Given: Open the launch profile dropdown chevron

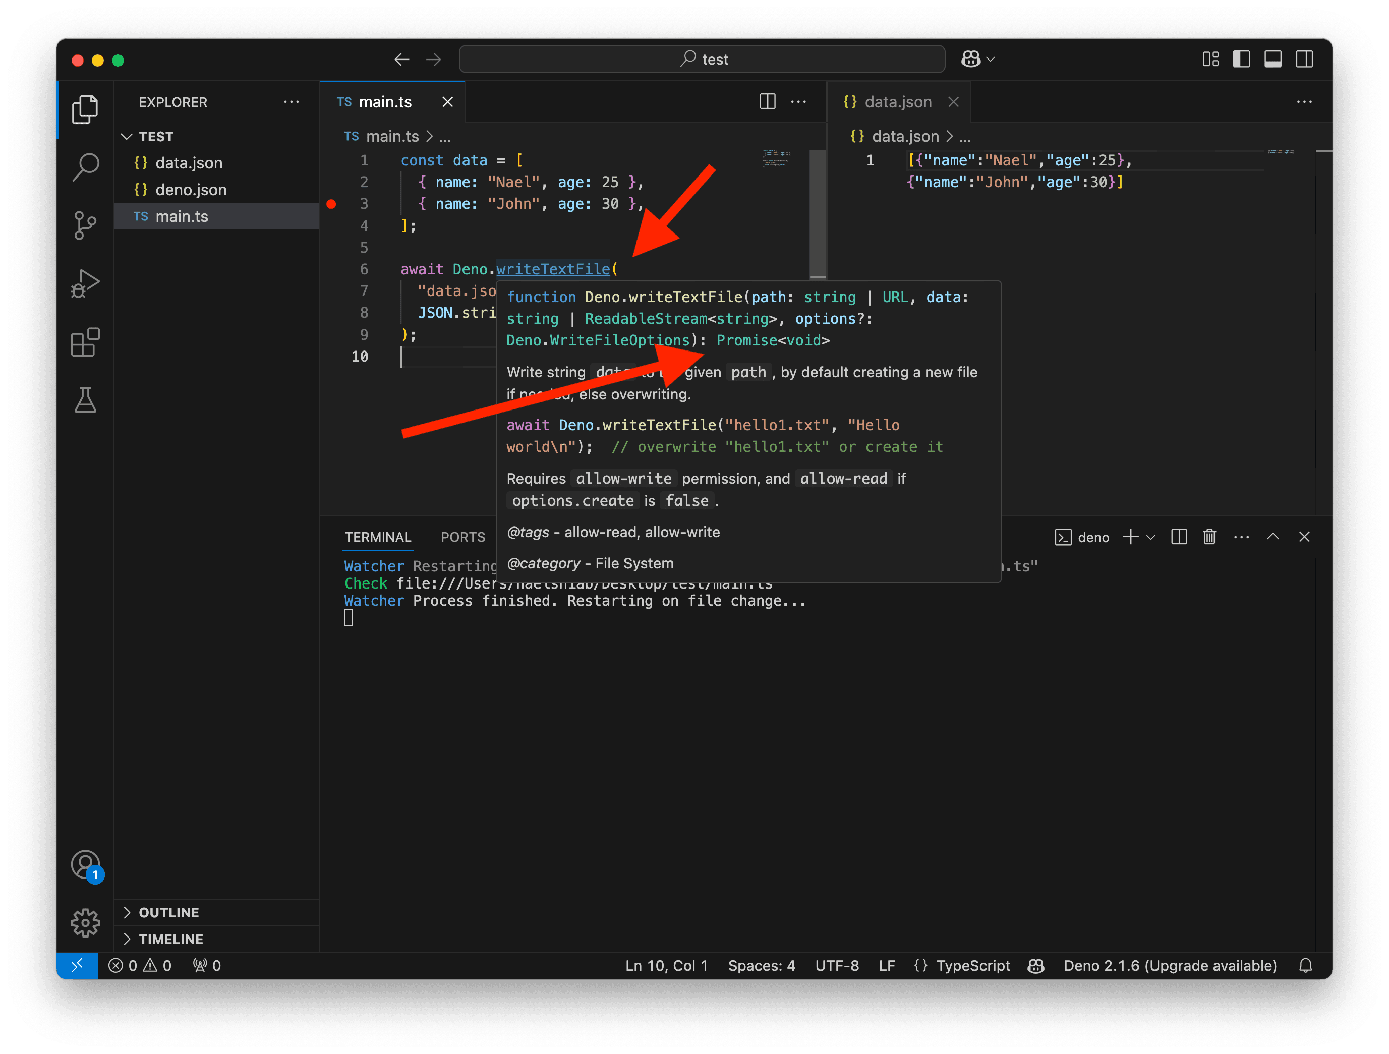Looking at the screenshot, I should (x=1150, y=538).
